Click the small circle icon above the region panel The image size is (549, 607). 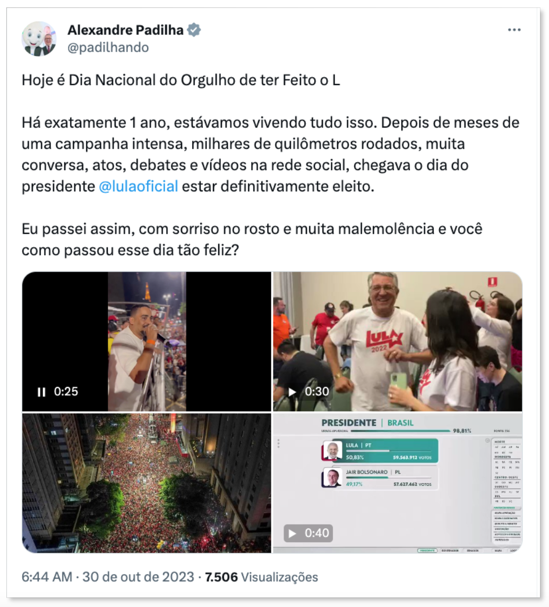click(x=487, y=441)
